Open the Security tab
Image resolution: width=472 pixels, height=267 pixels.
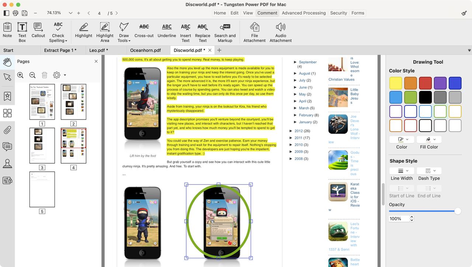click(339, 13)
